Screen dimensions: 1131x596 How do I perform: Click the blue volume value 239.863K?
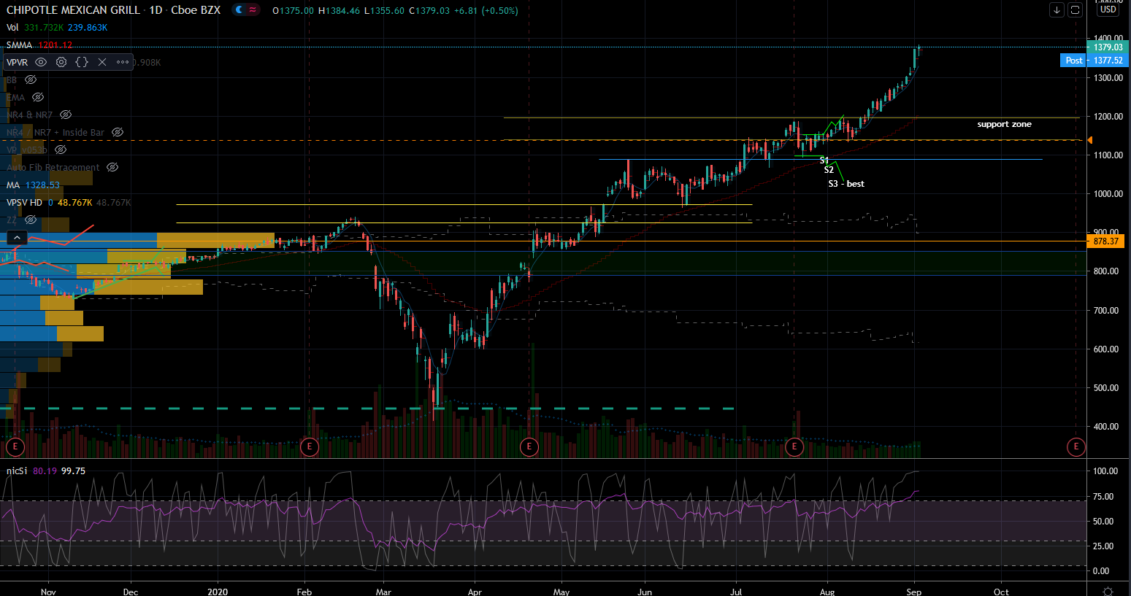88,28
